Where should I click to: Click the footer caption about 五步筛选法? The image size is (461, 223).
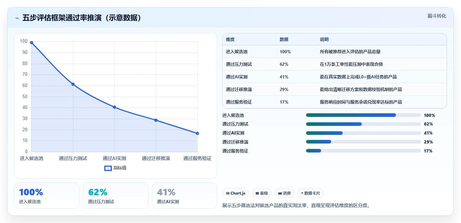coord(296,206)
